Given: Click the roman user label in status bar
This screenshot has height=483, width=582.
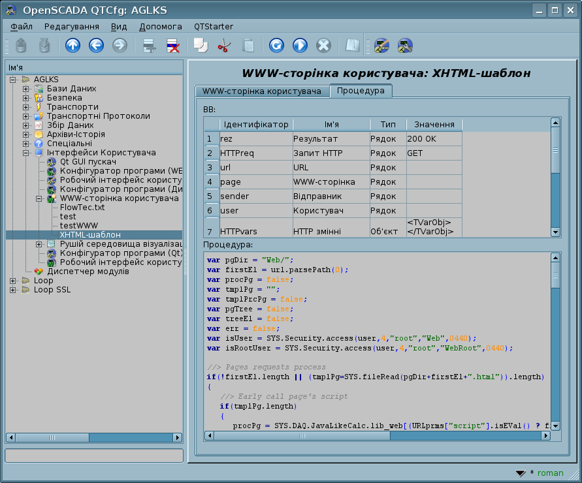Looking at the screenshot, I should (x=550, y=473).
